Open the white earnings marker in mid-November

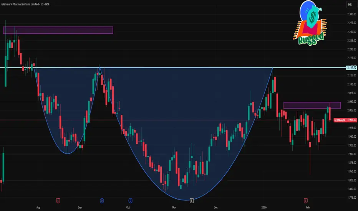pos(192,201)
